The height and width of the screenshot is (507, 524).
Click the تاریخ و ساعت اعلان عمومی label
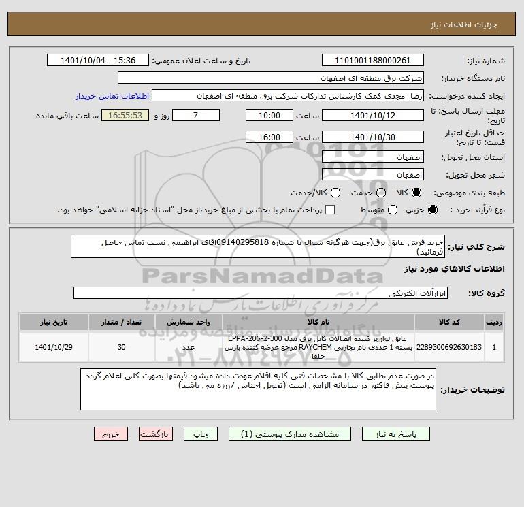tap(201, 61)
